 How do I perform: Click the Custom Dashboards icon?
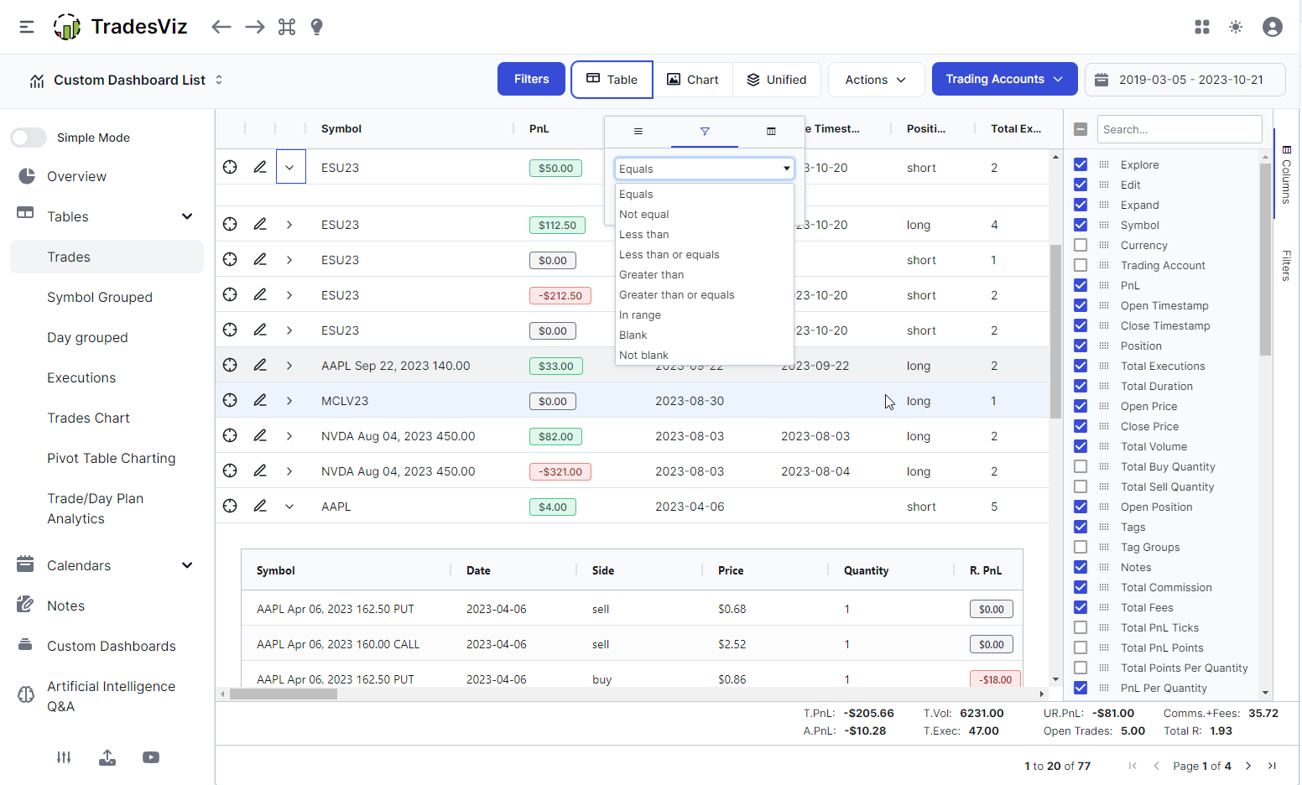pos(25,645)
